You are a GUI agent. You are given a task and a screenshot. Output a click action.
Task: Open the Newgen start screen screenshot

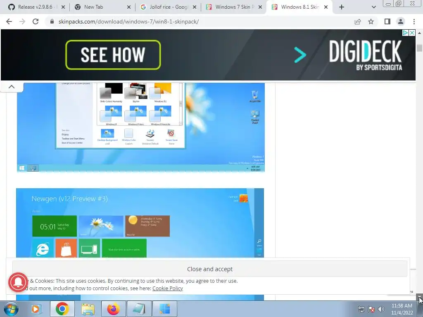tap(140, 223)
